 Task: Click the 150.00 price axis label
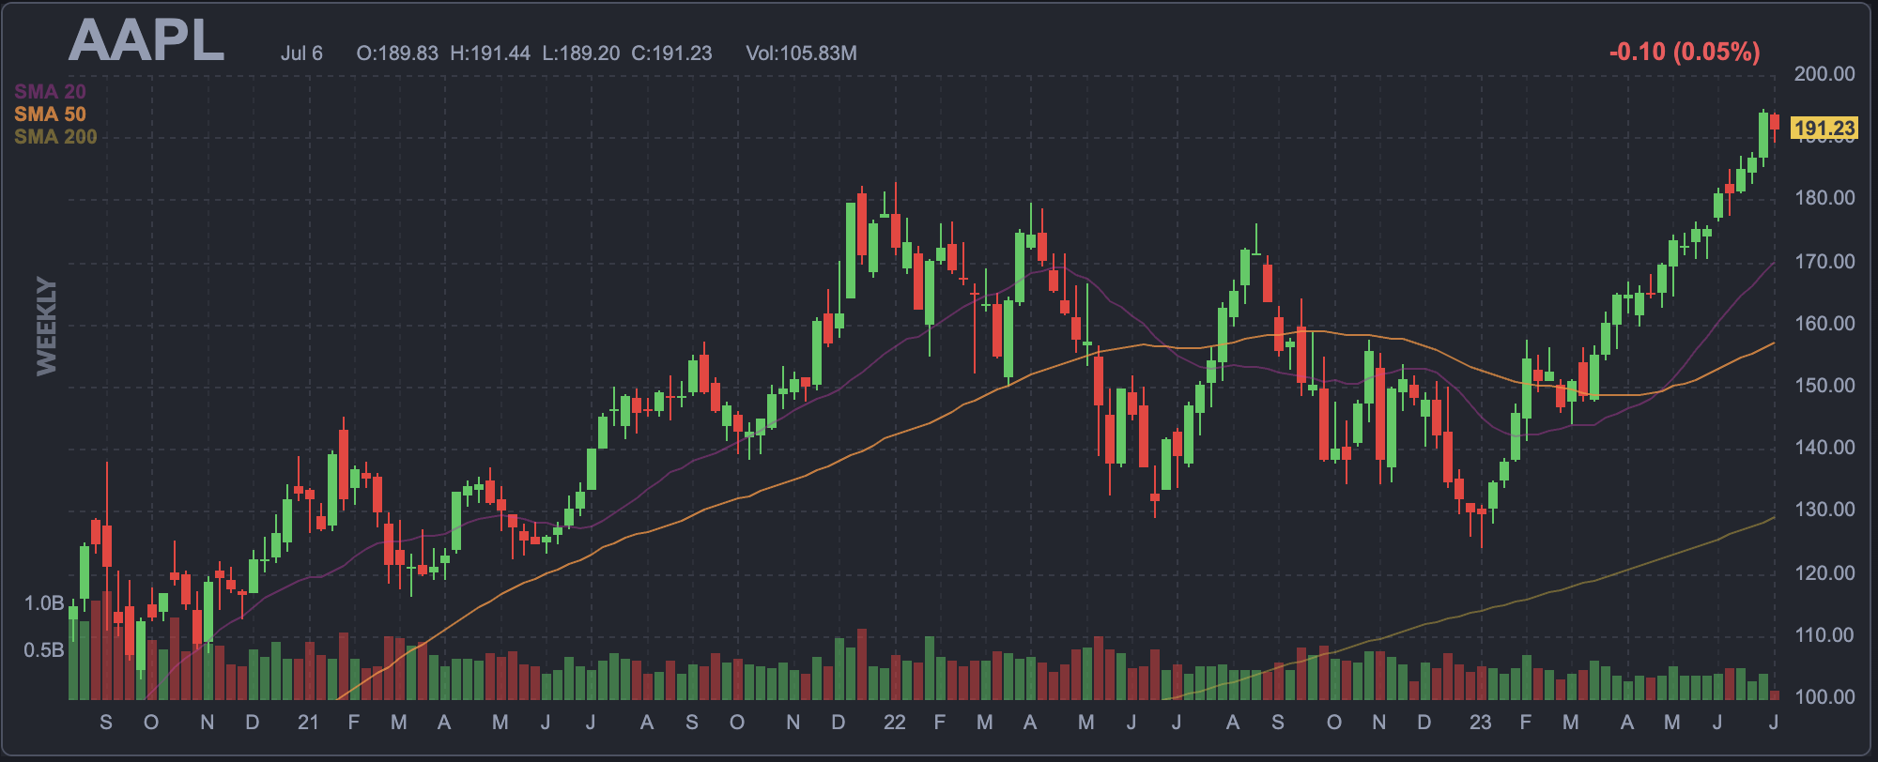1824,386
